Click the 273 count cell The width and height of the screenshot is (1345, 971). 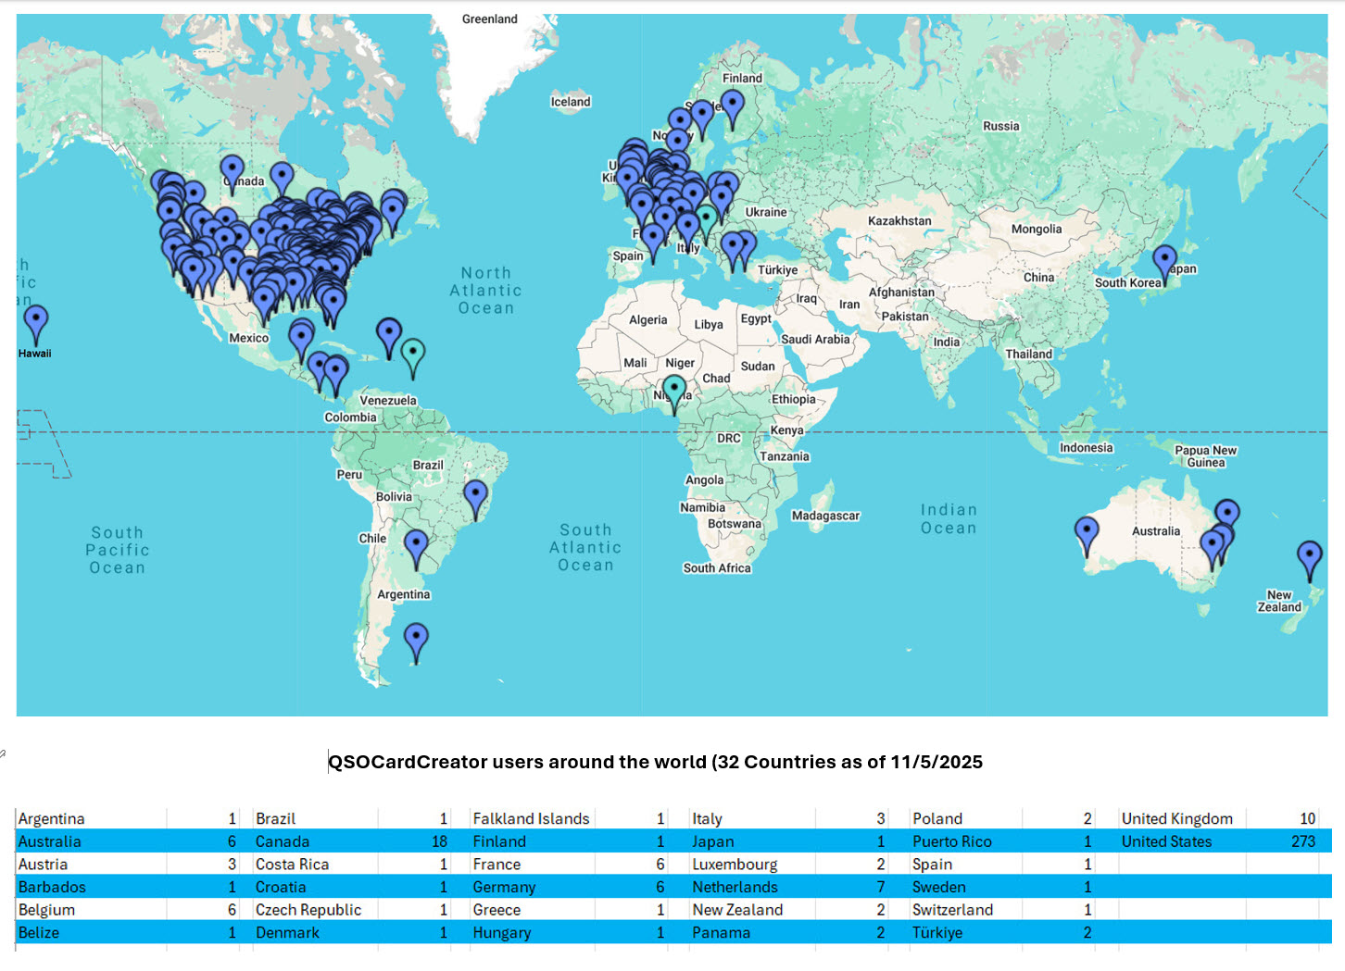tap(1302, 841)
